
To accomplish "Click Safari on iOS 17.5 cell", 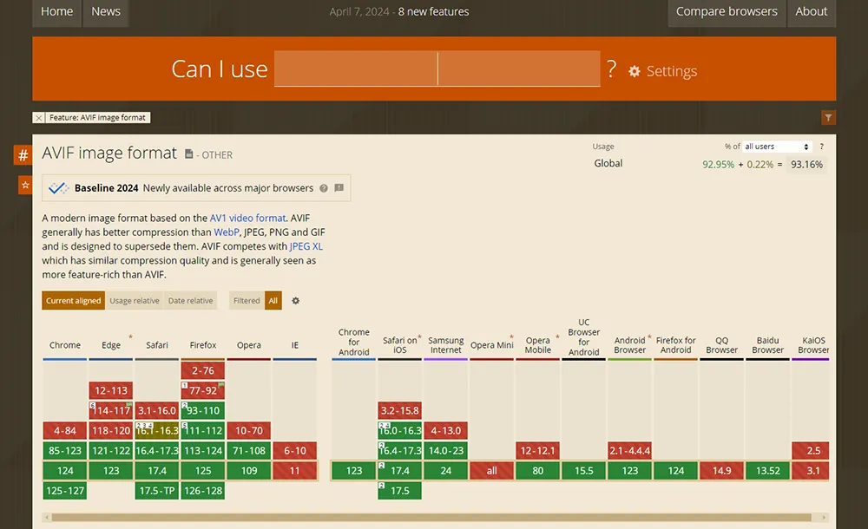I will pos(399,491).
